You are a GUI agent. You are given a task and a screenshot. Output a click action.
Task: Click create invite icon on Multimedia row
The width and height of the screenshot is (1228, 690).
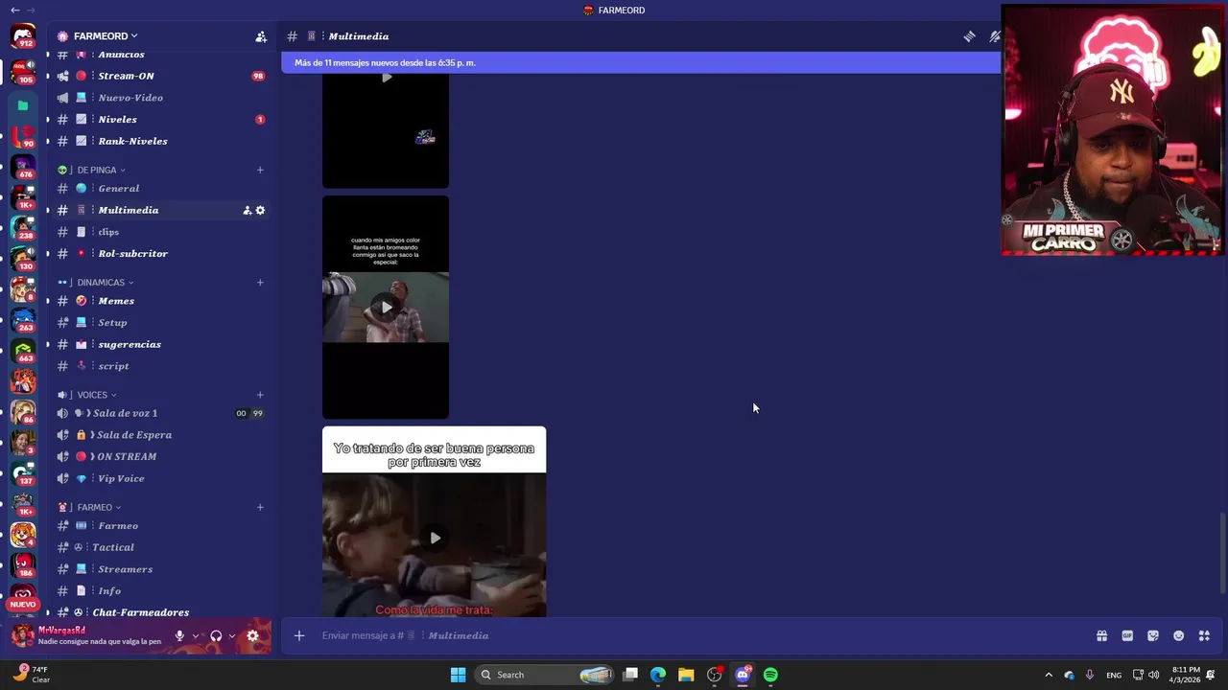point(247,210)
